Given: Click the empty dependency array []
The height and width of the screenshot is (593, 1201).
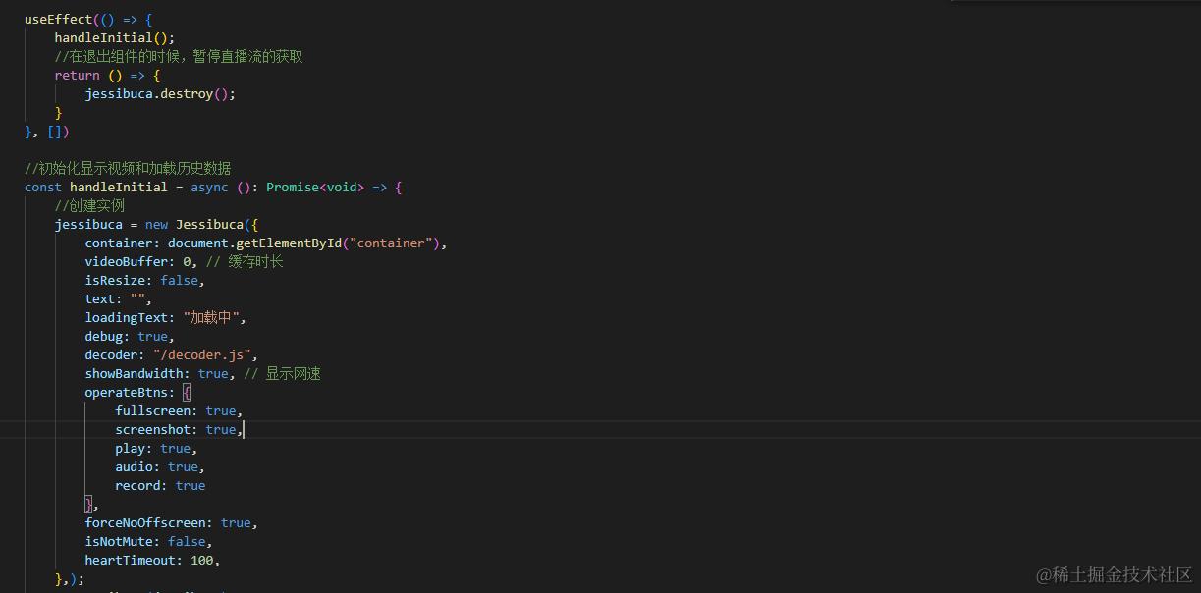Looking at the screenshot, I should 55,131.
